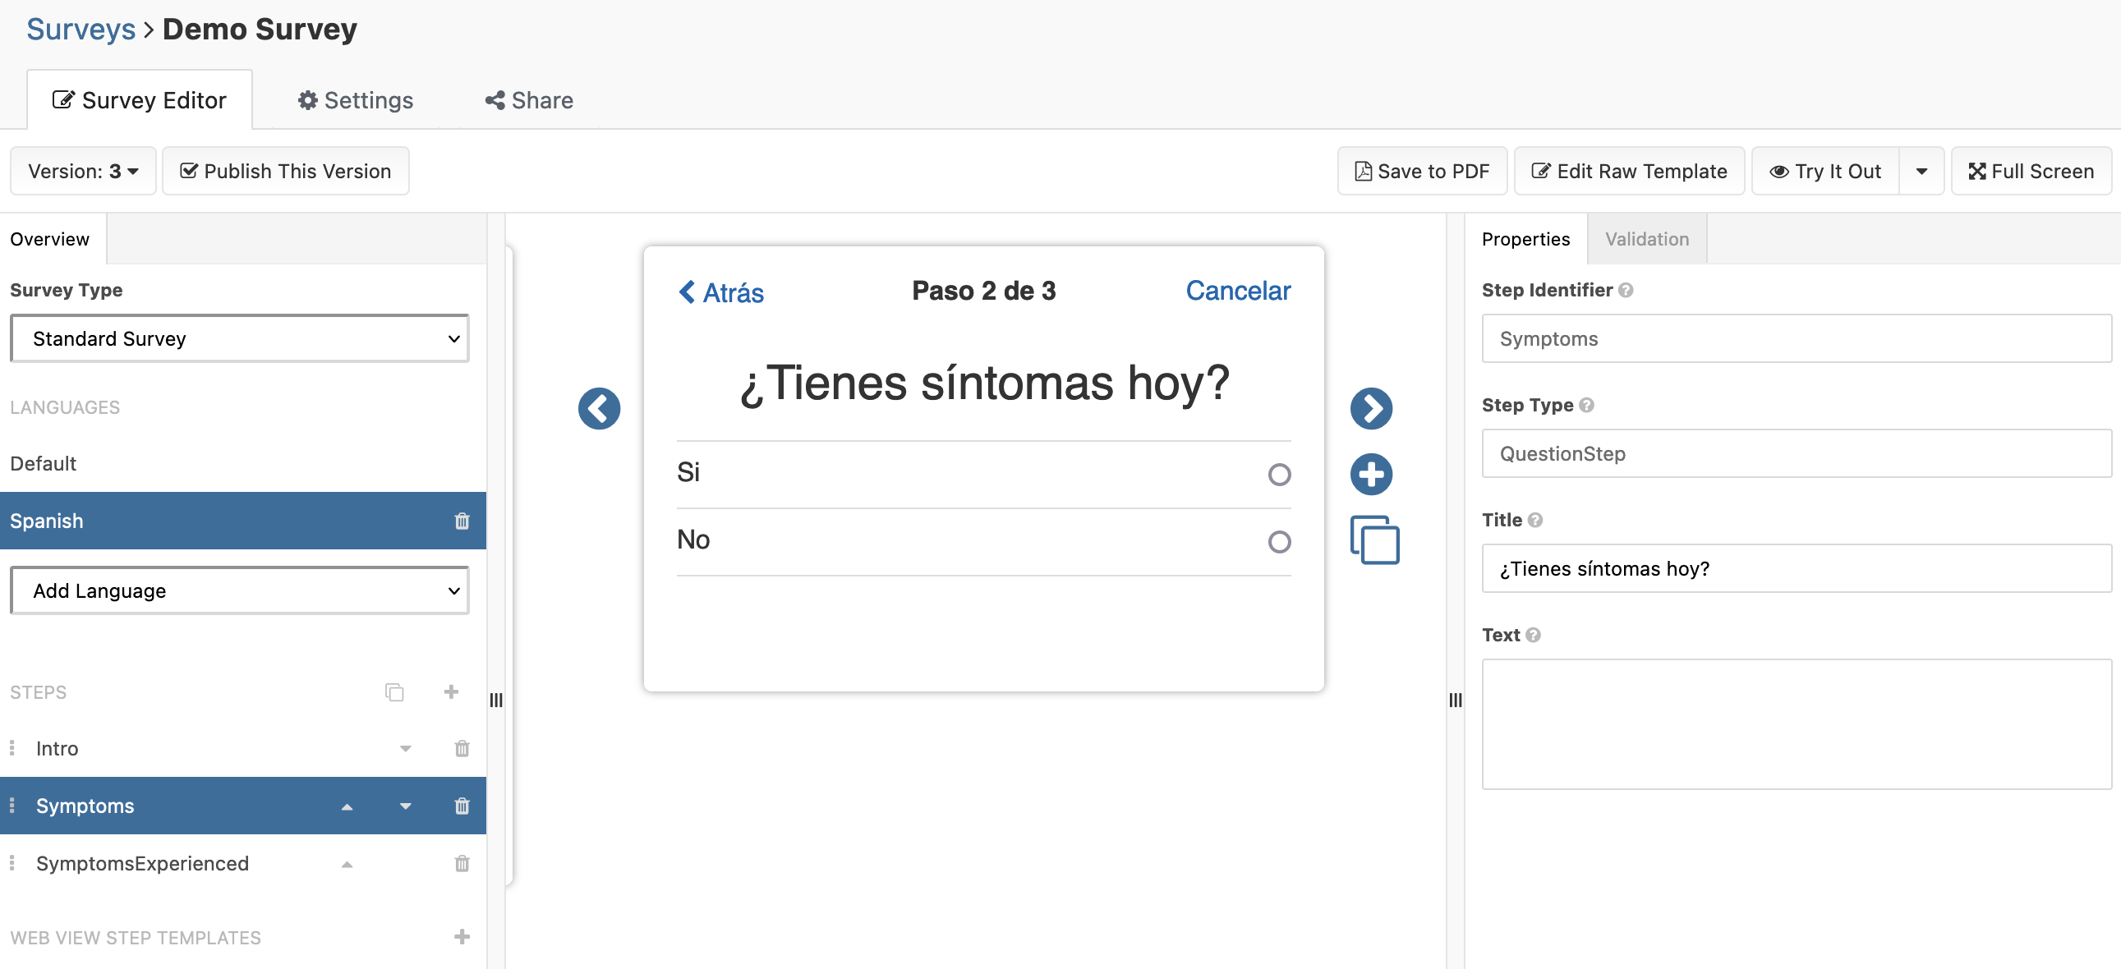Click copy icon in STEPS header
Image resolution: width=2121 pixels, height=969 pixels.
[x=394, y=691]
